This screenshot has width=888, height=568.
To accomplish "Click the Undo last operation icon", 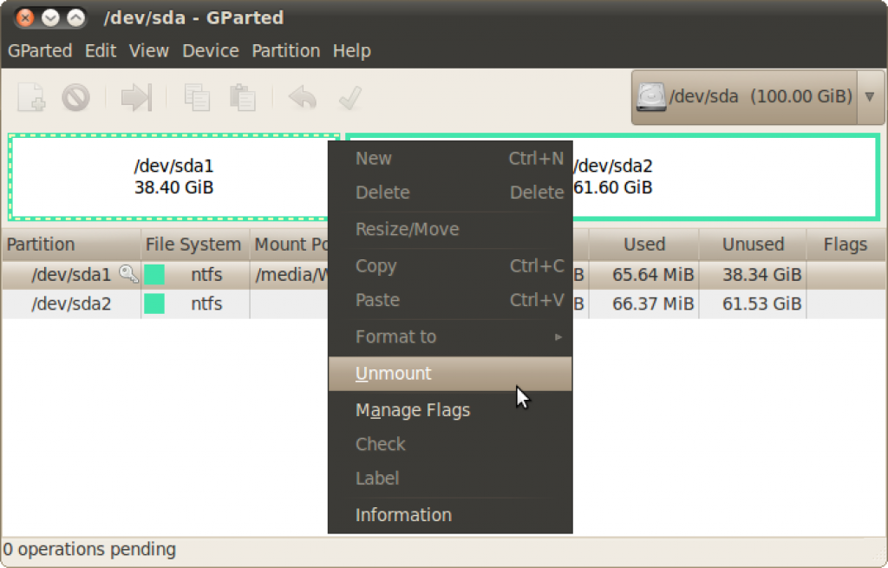I will point(303,97).
